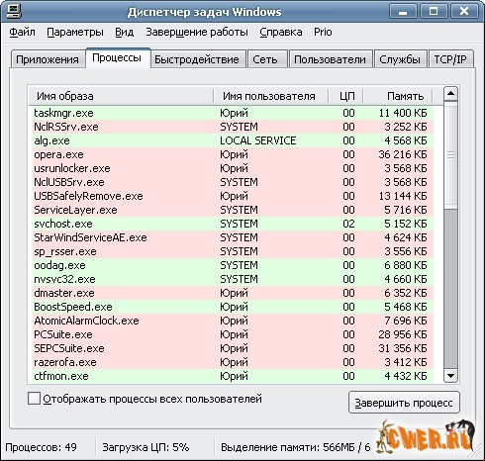Open the Файл menu

point(22,32)
